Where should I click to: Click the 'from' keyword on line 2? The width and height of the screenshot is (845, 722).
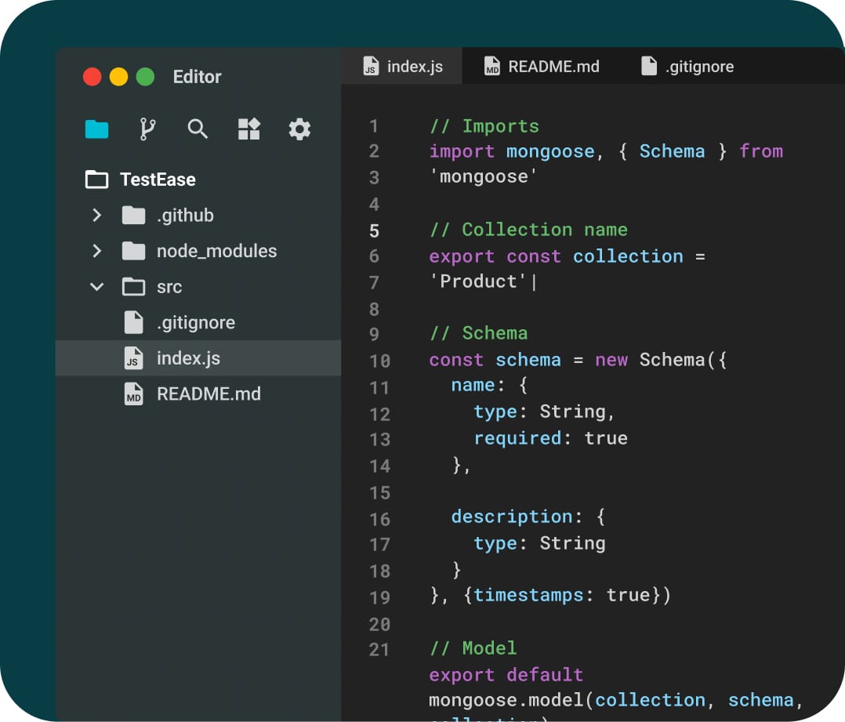click(x=761, y=151)
